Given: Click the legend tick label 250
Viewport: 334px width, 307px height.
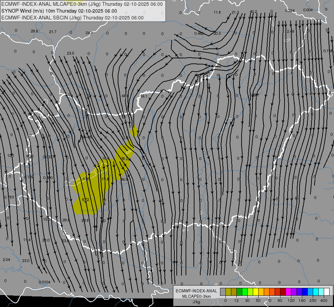Looking at the screenshot, I should coord(313,301).
